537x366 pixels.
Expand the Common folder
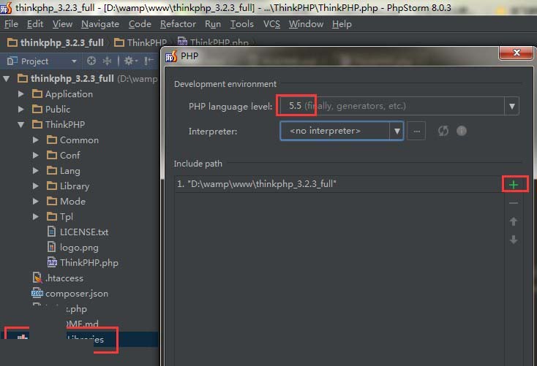click(x=36, y=140)
